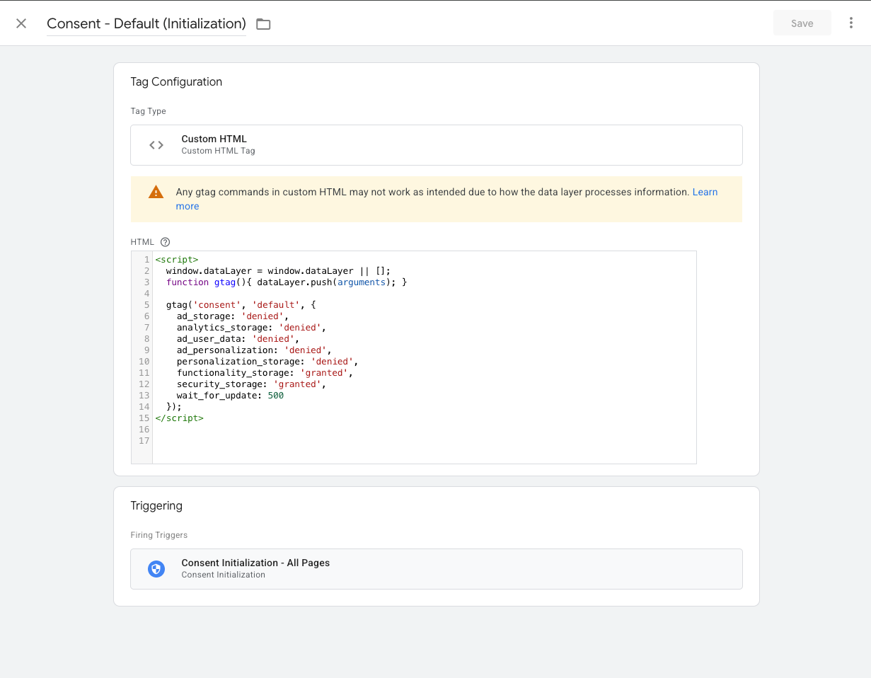Image resolution: width=871 pixels, height=678 pixels.
Task: Click the Save button
Action: pos(802,23)
